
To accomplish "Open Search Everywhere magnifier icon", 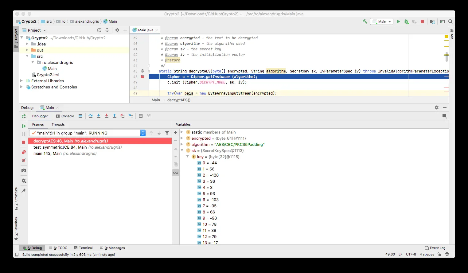I will [450, 21].
